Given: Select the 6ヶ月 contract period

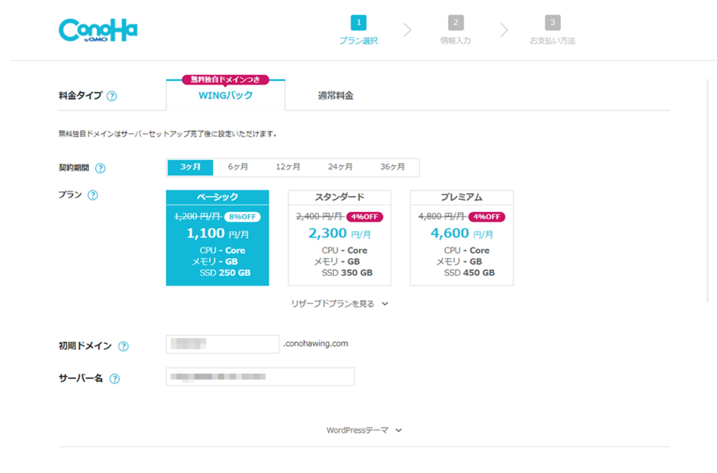Looking at the screenshot, I should [238, 167].
